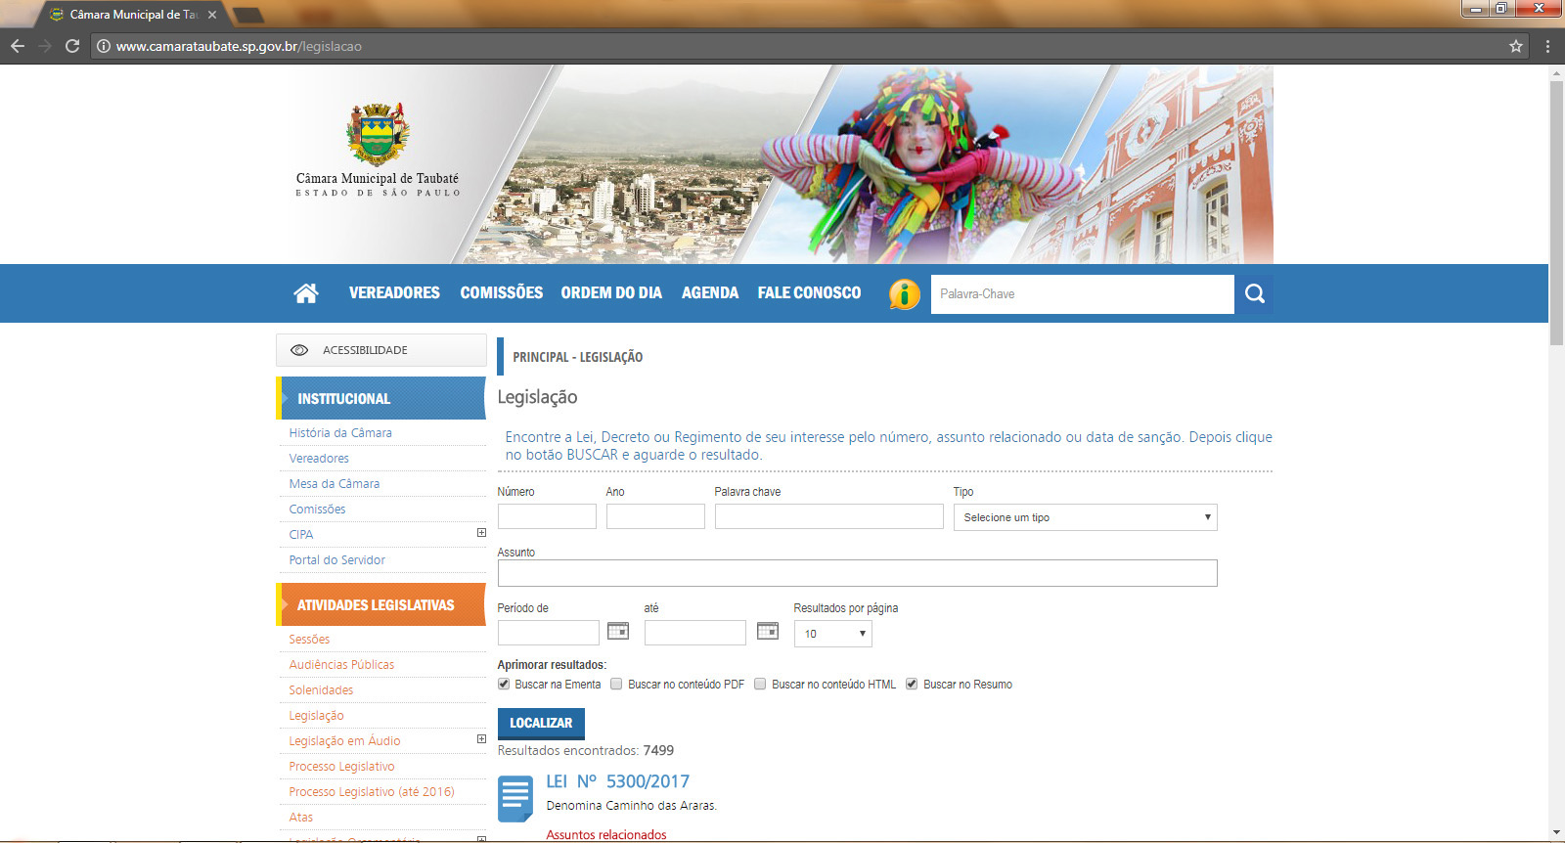Screen dimensions: 1565x843
Task: Open the LEI Nº 5300/2017 link
Action: coord(618,781)
